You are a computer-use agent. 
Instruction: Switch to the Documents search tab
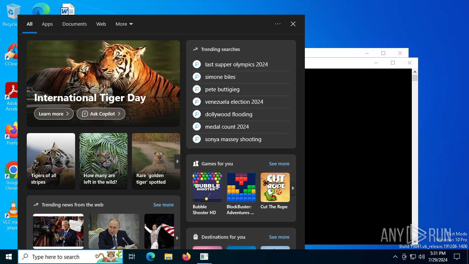click(x=74, y=24)
